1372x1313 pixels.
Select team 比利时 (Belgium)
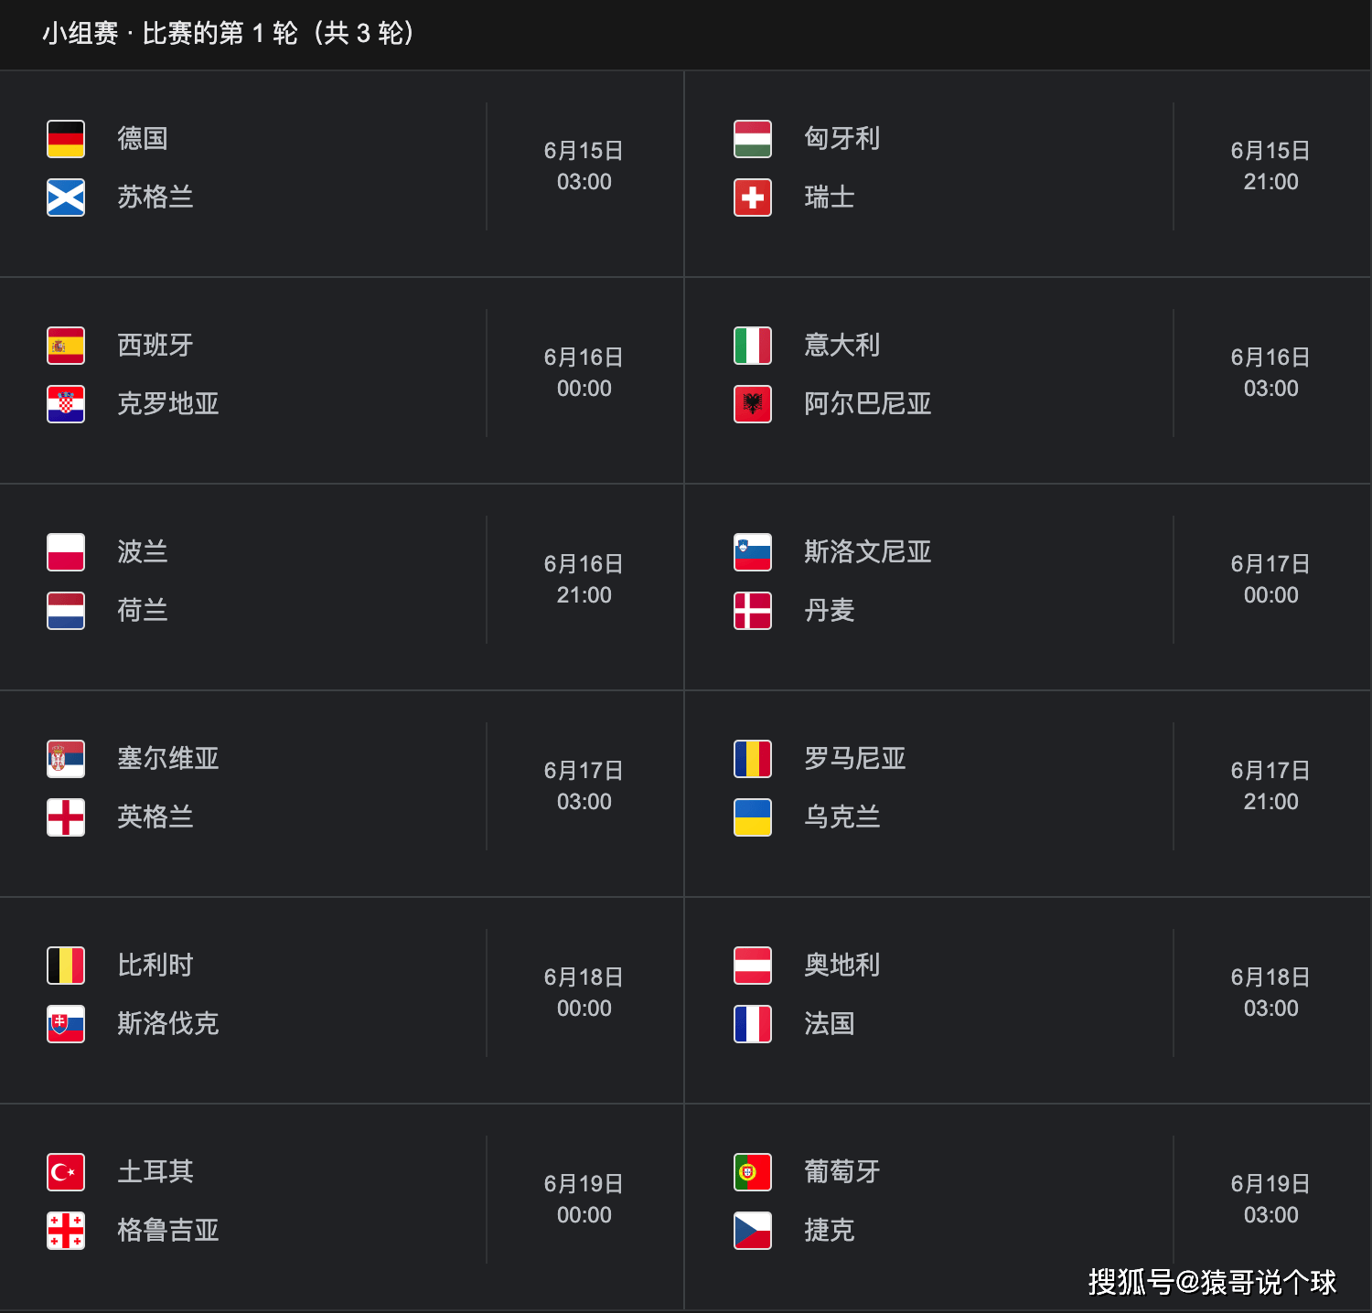click(x=155, y=966)
